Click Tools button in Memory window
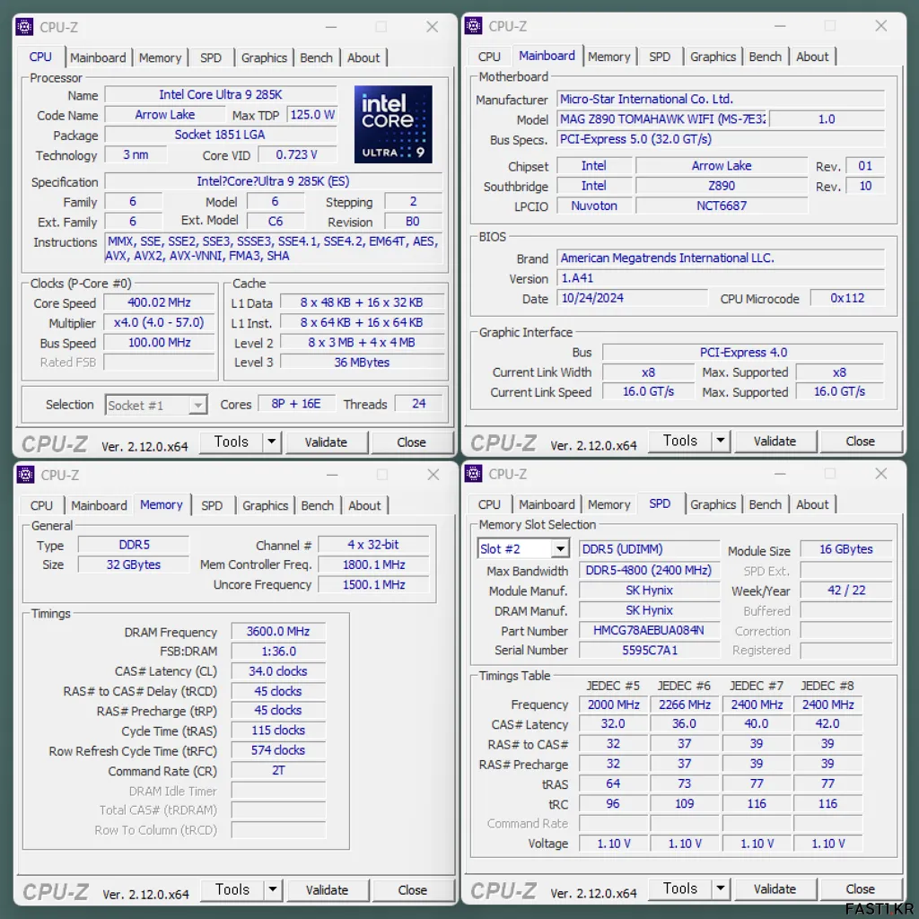 click(232, 889)
